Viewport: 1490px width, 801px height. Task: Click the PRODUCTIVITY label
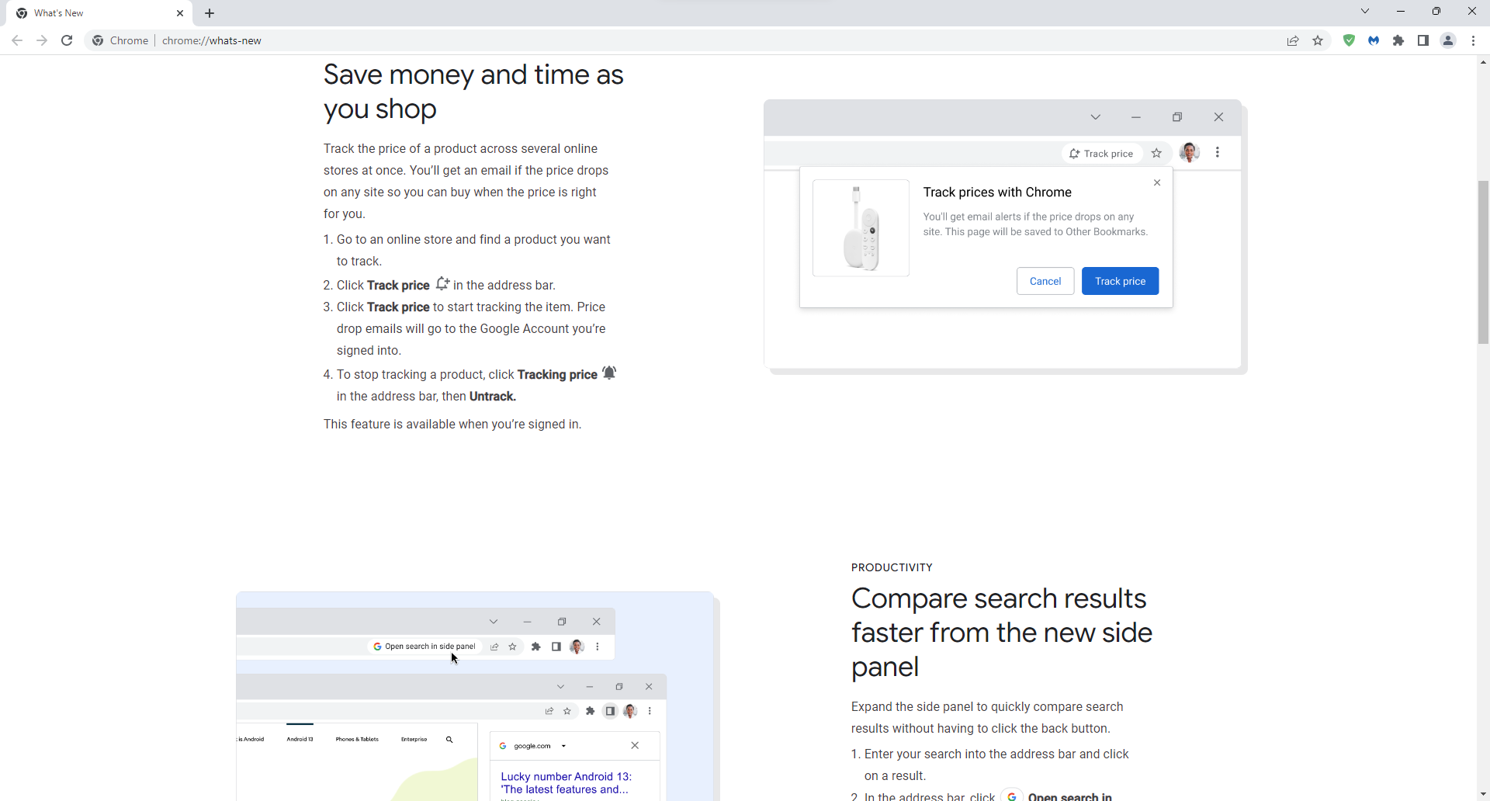click(x=892, y=567)
